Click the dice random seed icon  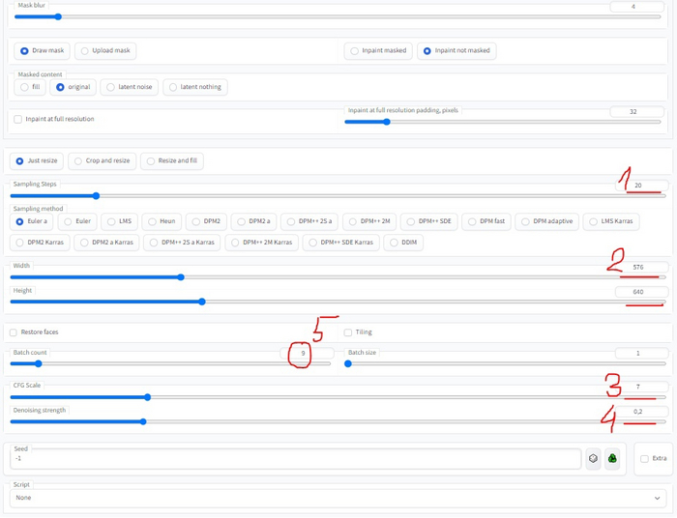pos(593,458)
